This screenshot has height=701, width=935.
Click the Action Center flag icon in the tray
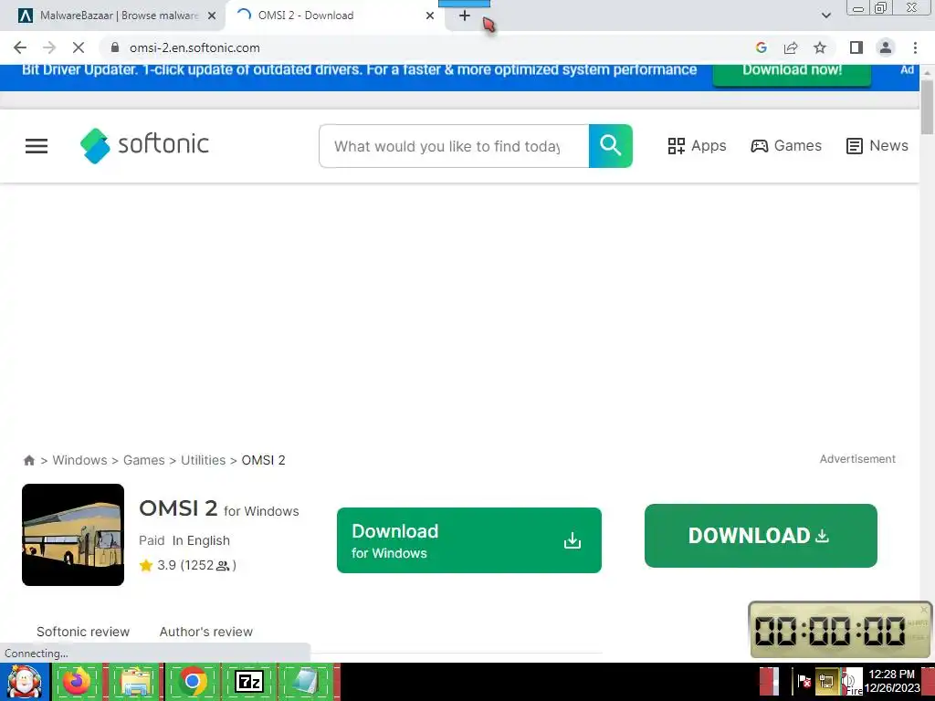804,681
